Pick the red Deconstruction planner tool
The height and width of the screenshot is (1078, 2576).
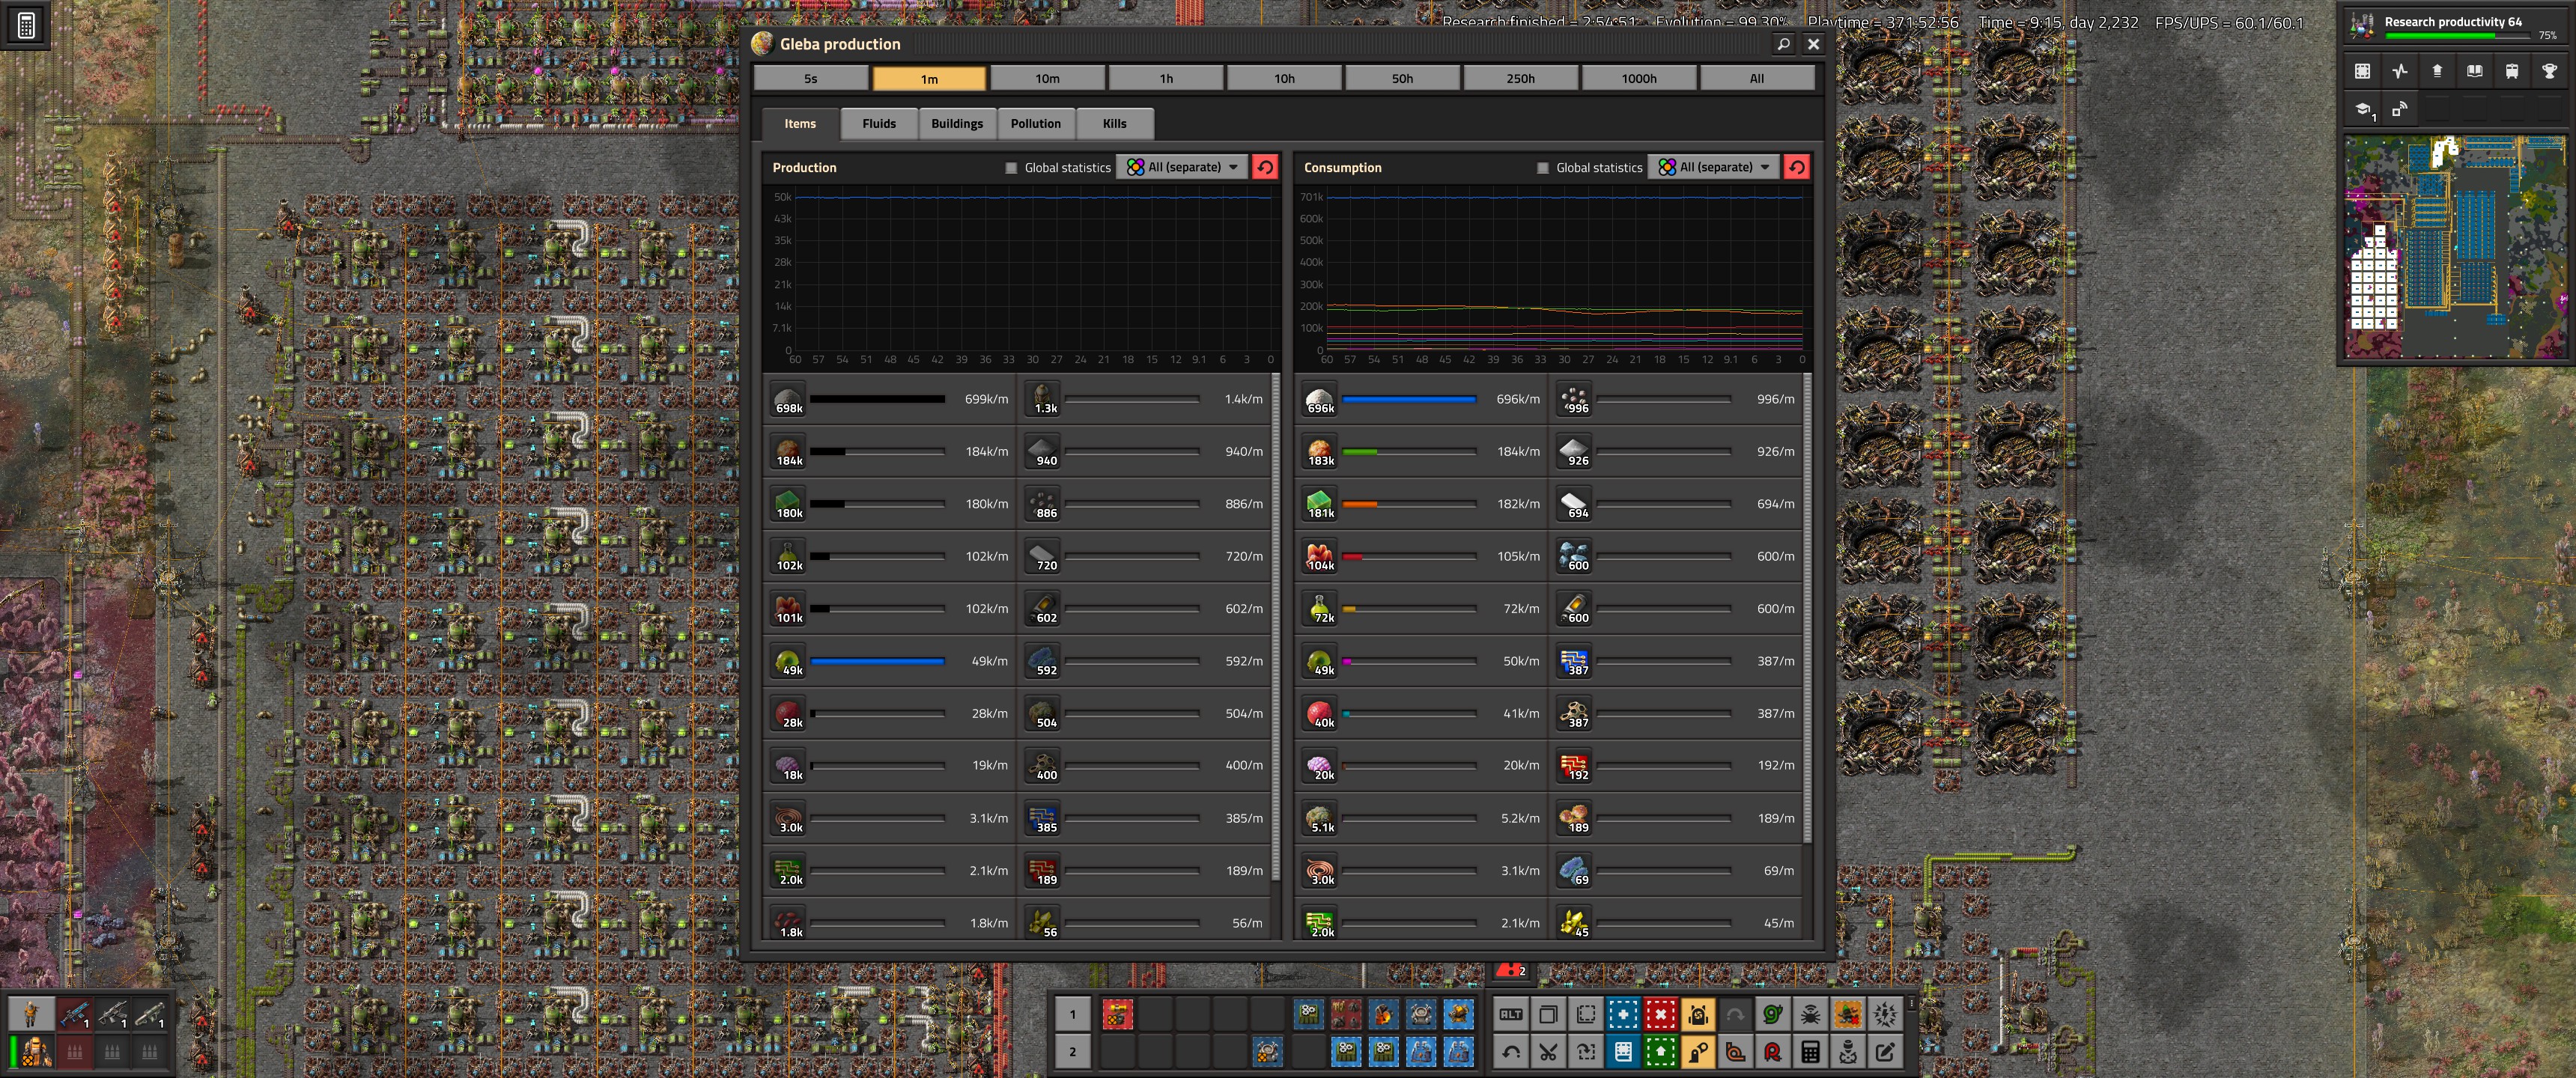tap(1660, 1014)
